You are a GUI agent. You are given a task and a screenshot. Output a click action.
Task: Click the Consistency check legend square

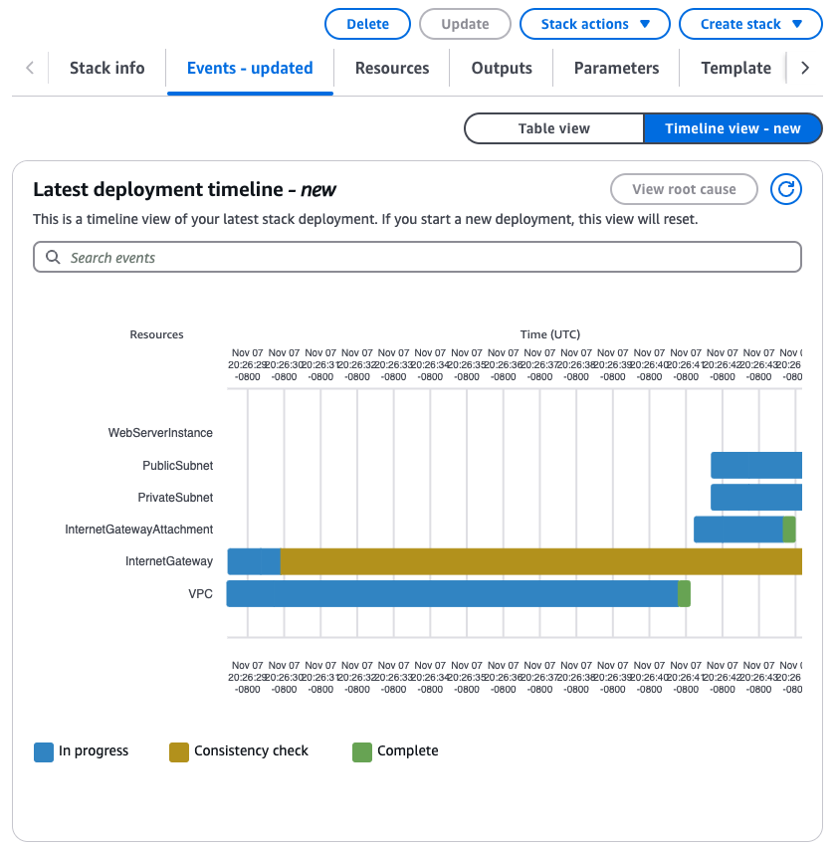(178, 750)
